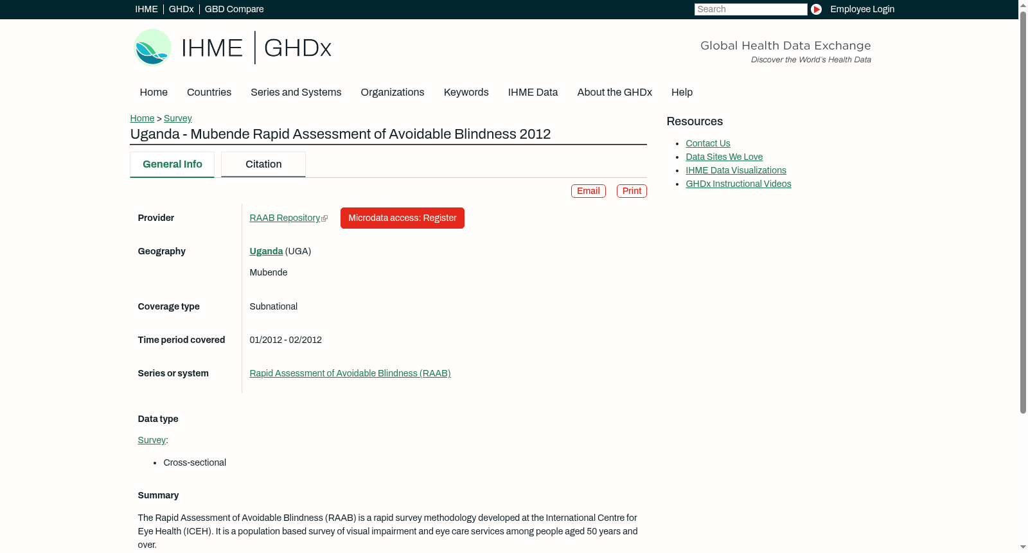The image size is (1028, 553).
Task: Go to IHME in the top bar
Action: 146,9
